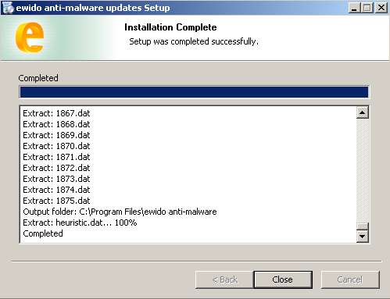Select the 'Extract: 1867.dat' log line
Image resolution: width=390 pixels, height=299 pixels.
(56, 113)
